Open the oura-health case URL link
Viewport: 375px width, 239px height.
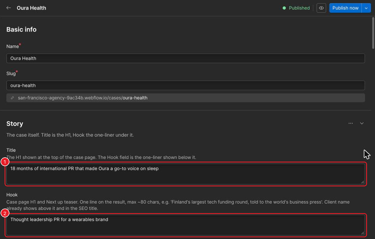point(83,98)
